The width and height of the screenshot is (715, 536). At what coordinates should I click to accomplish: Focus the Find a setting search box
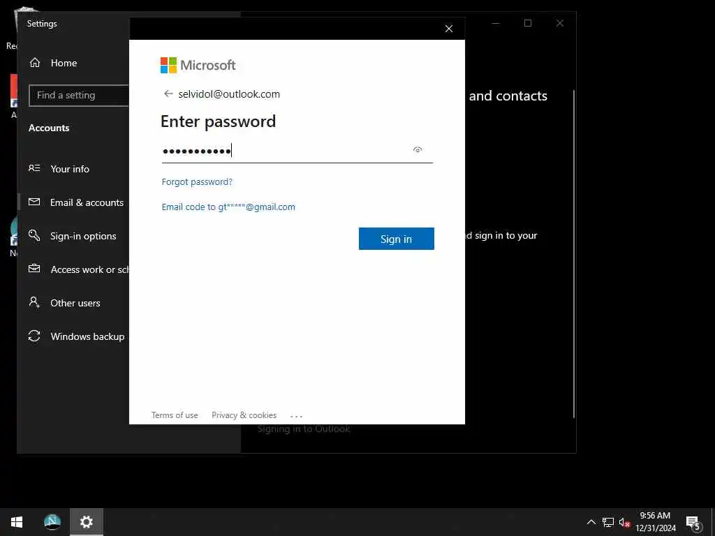point(79,95)
